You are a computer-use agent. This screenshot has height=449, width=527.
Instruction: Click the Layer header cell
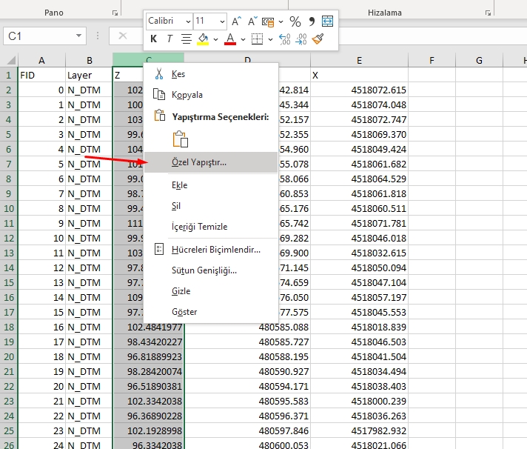[89, 75]
